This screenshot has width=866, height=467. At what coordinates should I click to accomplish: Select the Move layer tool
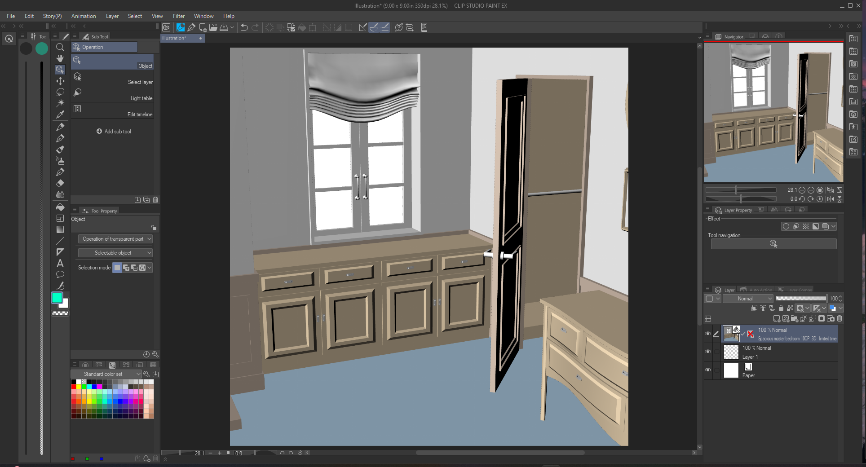coord(60,81)
